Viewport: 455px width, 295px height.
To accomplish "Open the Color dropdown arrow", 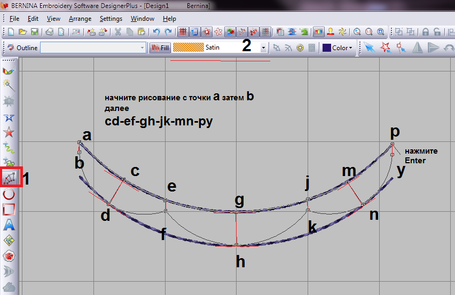I will point(350,47).
